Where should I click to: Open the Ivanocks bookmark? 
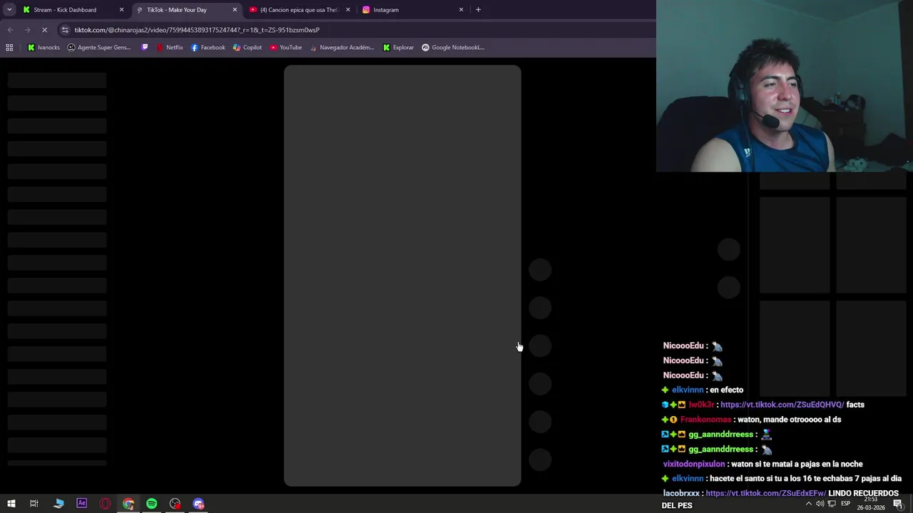point(44,48)
